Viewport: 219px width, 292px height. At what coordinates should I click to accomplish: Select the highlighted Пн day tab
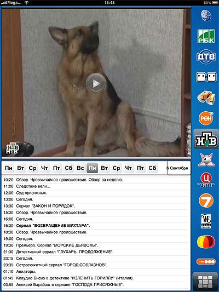[x=93, y=168]
